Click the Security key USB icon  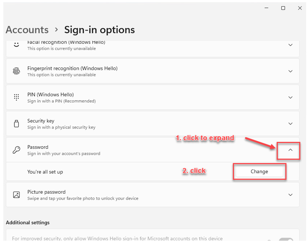(x=17, y=123)
